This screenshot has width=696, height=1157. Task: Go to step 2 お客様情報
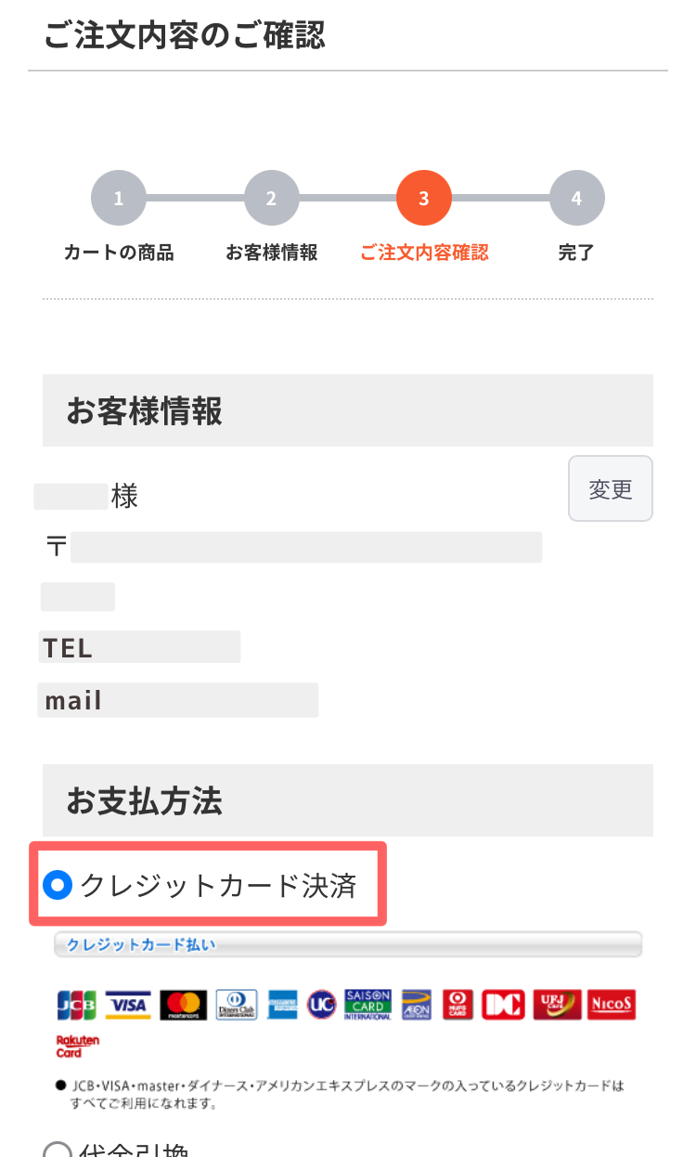coord(271,198)
